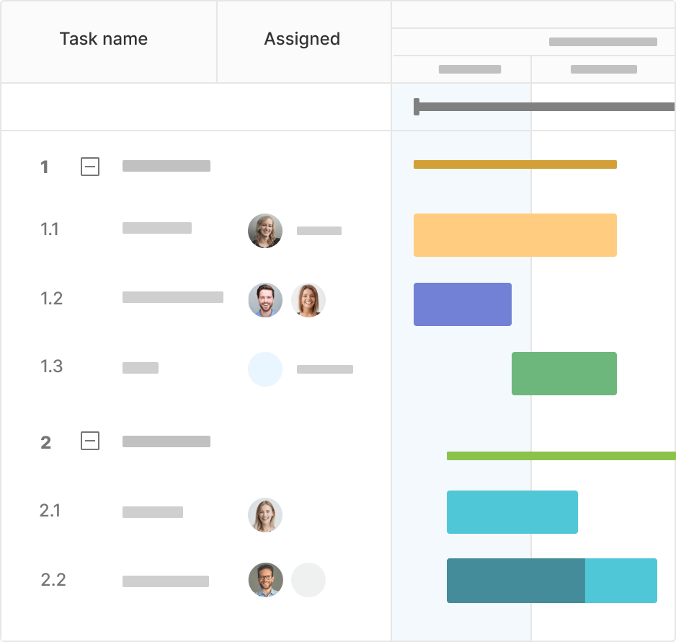
Task: Select the cyan bar for task 2.1
Action: pos(512,512)
